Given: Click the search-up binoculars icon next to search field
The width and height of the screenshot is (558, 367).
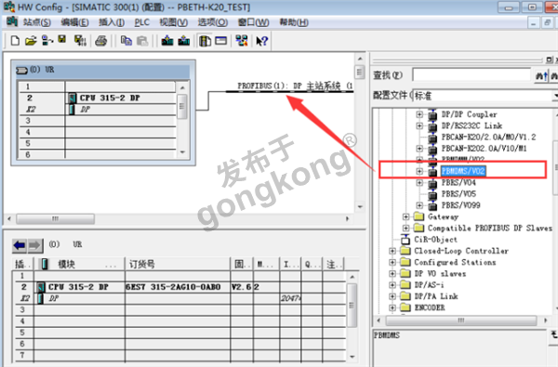Looking at the screenshot, I should point(541,75).
